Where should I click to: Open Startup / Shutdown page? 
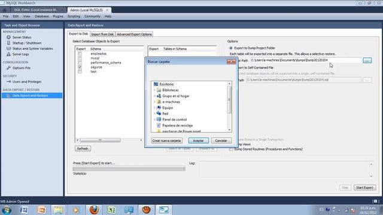(x=27, y=43)
